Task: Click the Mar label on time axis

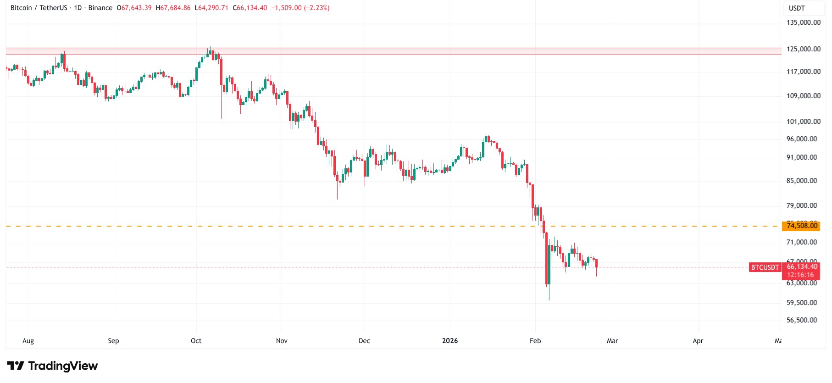Action: (x=612, y=341)
